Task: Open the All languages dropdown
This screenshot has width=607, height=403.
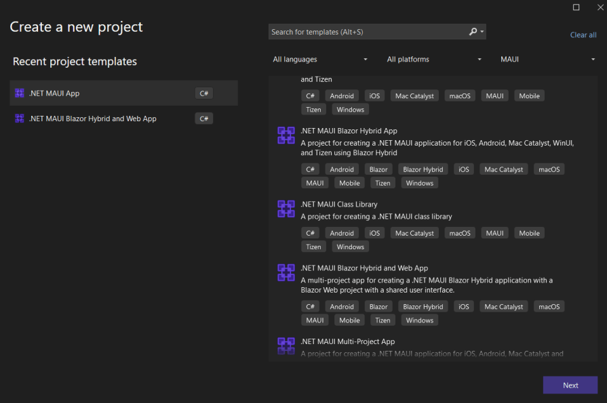Action: tap(319, 59)
